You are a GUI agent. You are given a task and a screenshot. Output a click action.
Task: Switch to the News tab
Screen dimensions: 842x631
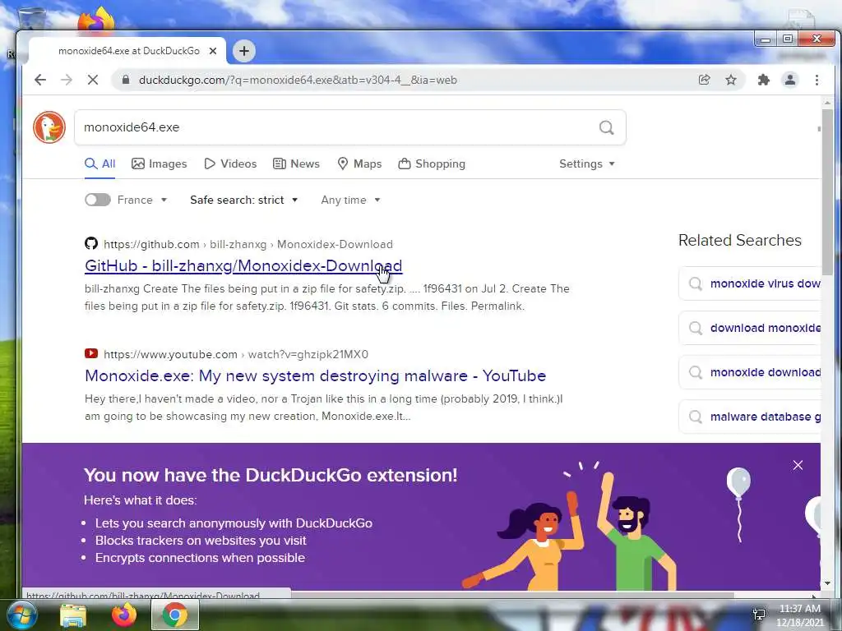coord(296,164)
